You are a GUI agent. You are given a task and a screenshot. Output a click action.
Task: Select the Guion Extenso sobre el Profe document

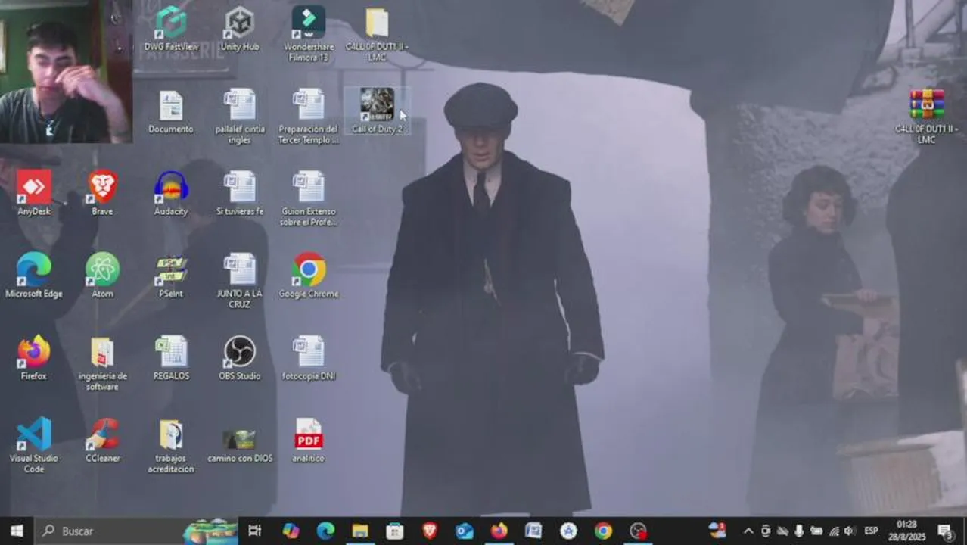309,198
